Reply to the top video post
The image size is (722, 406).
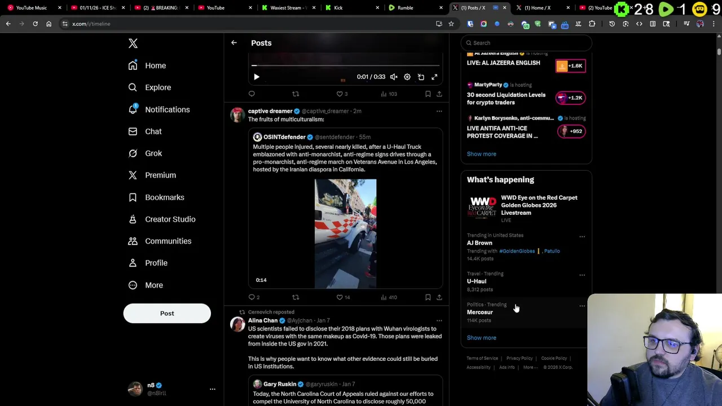(x=252, y=94)
